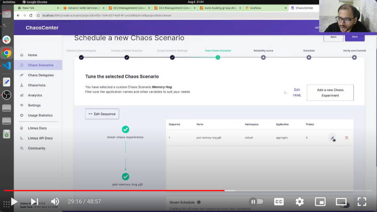The width and height of the screenshot is (377, 212).
Task: Click the browser forward arrow
Action: point(25,16)
